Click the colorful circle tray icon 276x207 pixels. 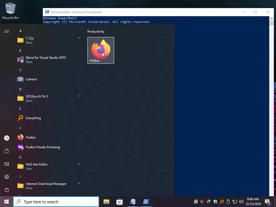click(202, 202)
